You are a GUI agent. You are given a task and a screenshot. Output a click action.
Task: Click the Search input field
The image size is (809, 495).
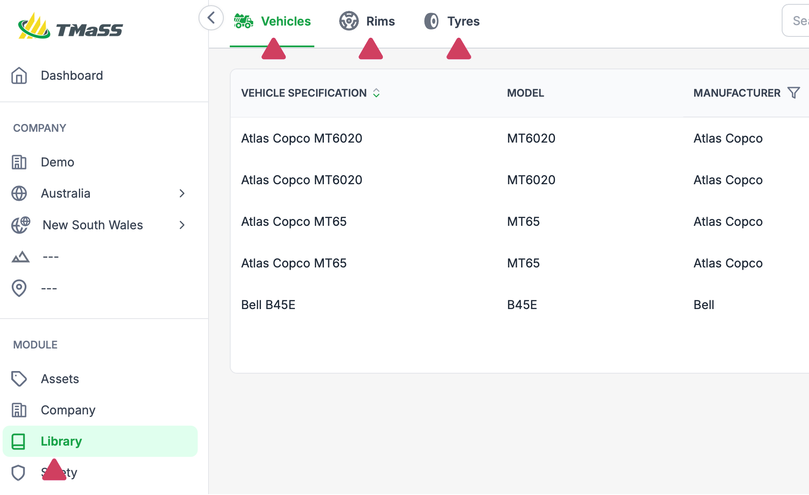796,21
